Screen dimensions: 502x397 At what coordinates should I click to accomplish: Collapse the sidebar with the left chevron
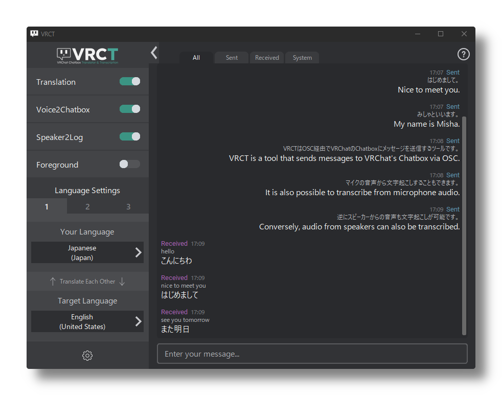pos(154,53)
